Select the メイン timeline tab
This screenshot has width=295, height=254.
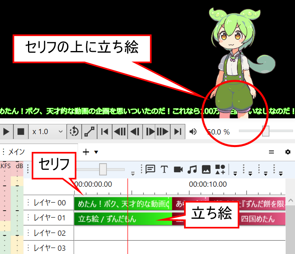[16, 152]
